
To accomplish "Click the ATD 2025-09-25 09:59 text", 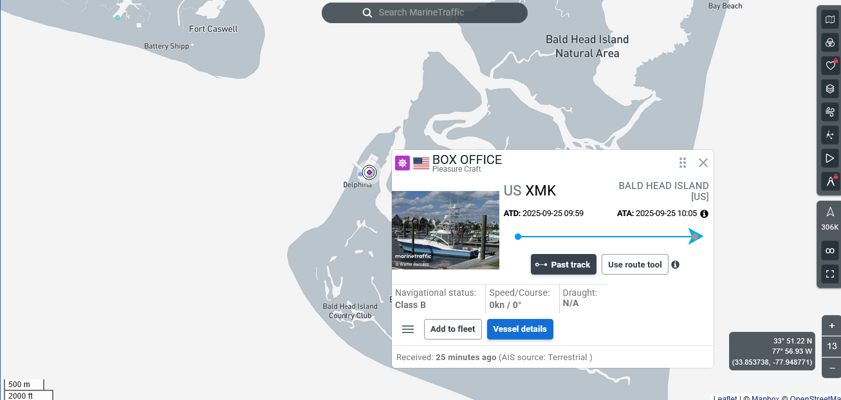I will [x=543, y=214].
